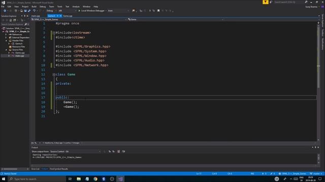Click the Save All toolbar icon
The width and height of the screenshot is (325, 182).
(29, 11)
